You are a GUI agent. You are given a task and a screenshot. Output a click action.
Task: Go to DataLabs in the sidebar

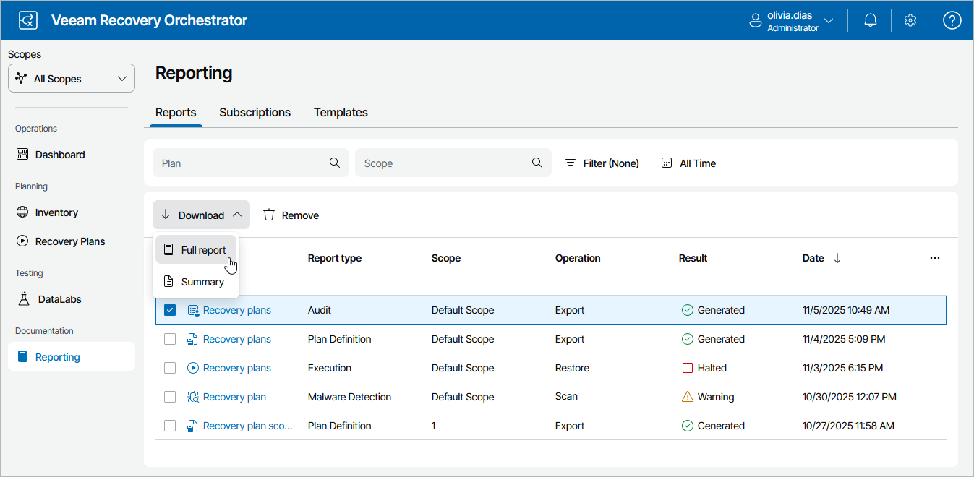61,299
